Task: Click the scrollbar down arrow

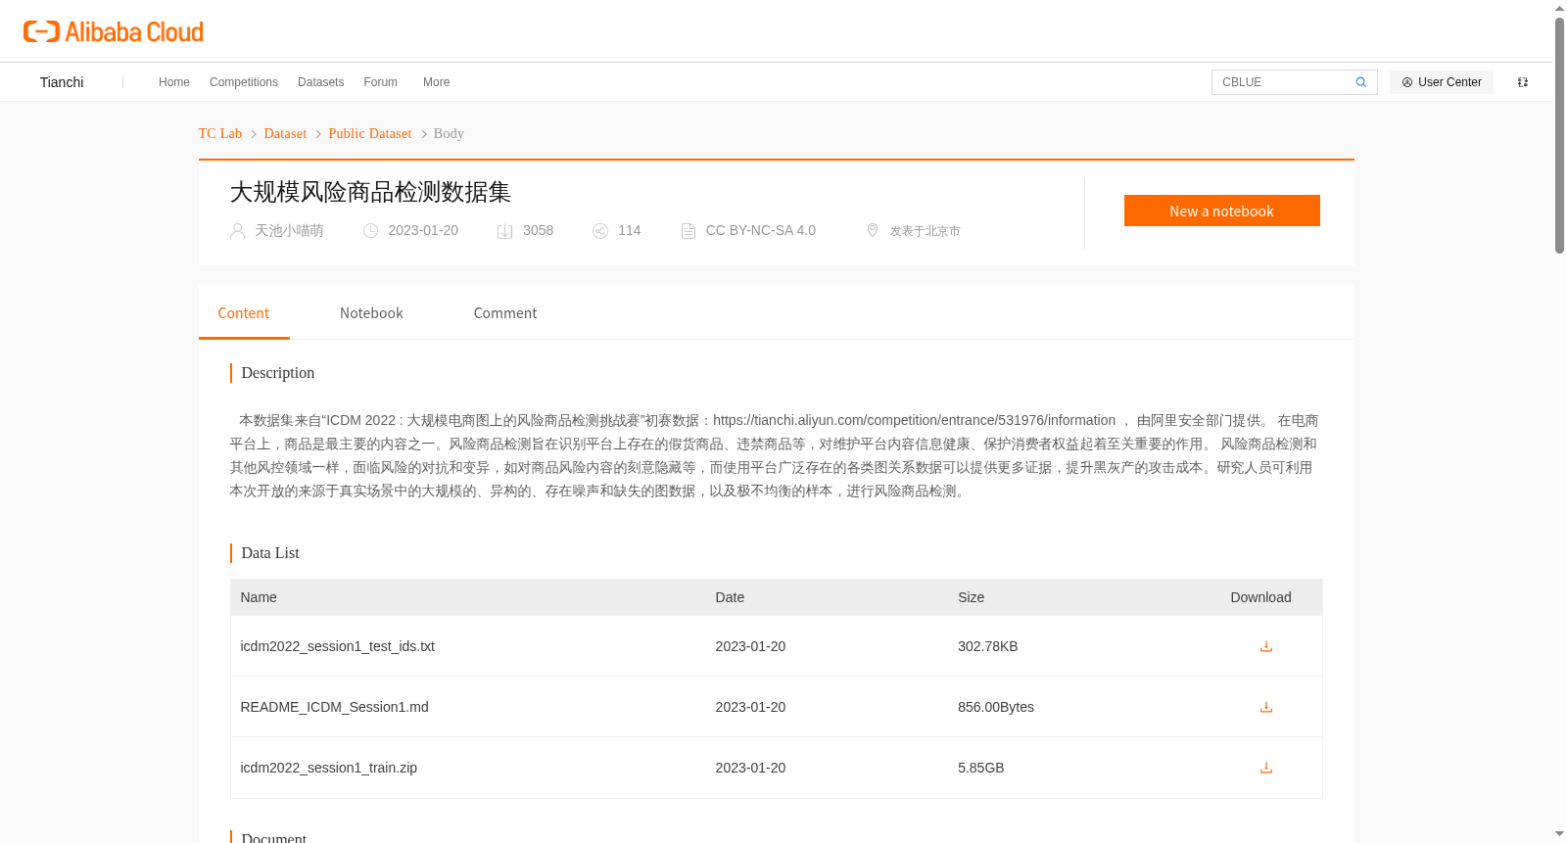Action: click(1560, 834)
